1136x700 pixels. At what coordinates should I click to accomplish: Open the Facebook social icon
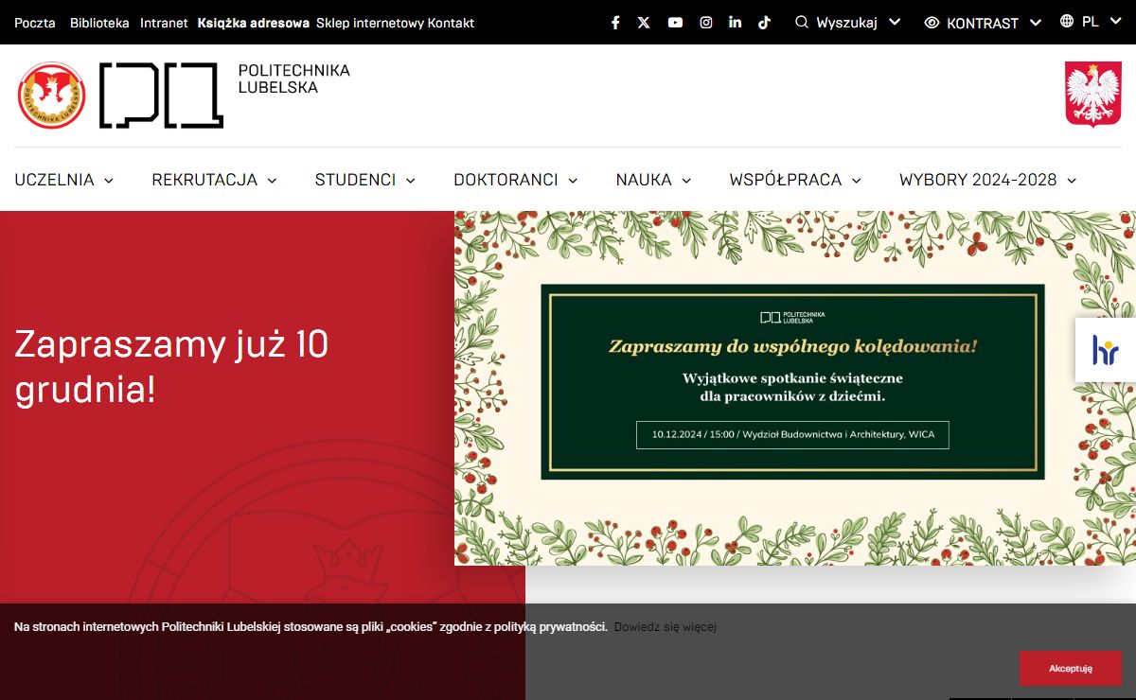click(x=615, y=23)
